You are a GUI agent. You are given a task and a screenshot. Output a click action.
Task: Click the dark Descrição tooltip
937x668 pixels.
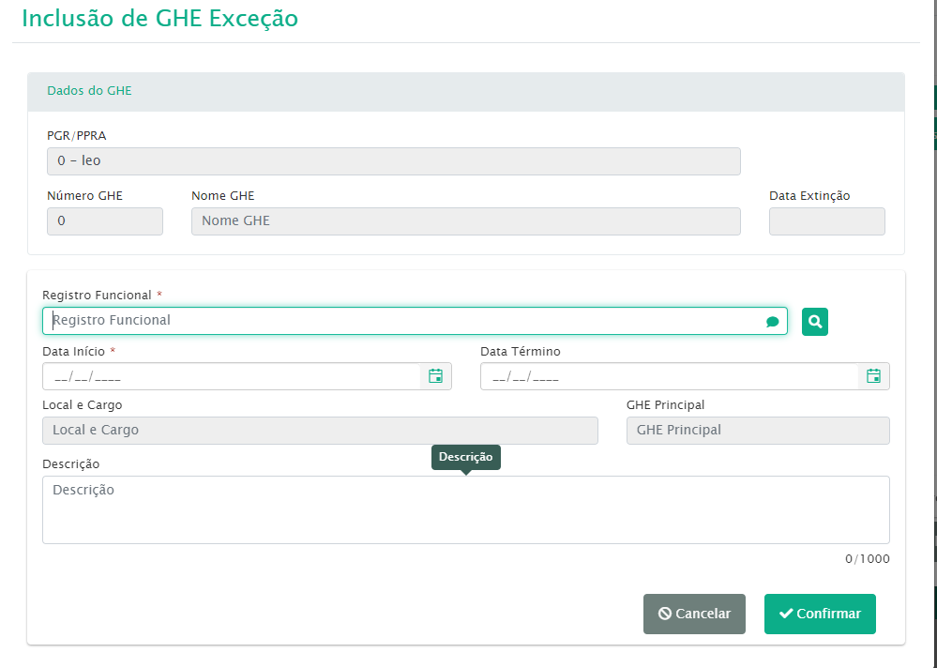tap(465, 457)
